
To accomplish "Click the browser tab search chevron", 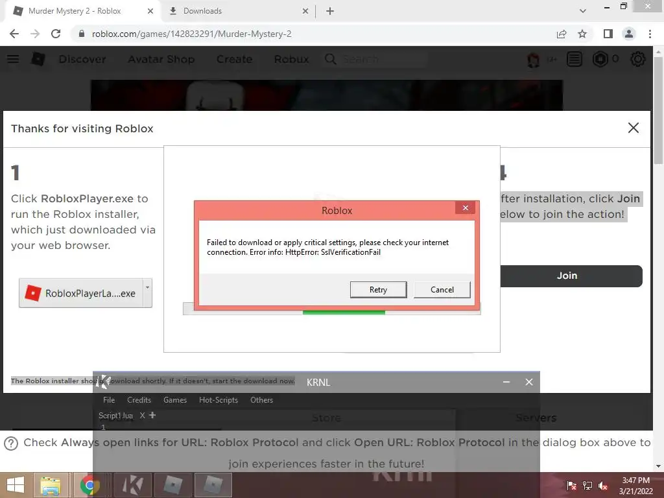I will coord(583,11).
